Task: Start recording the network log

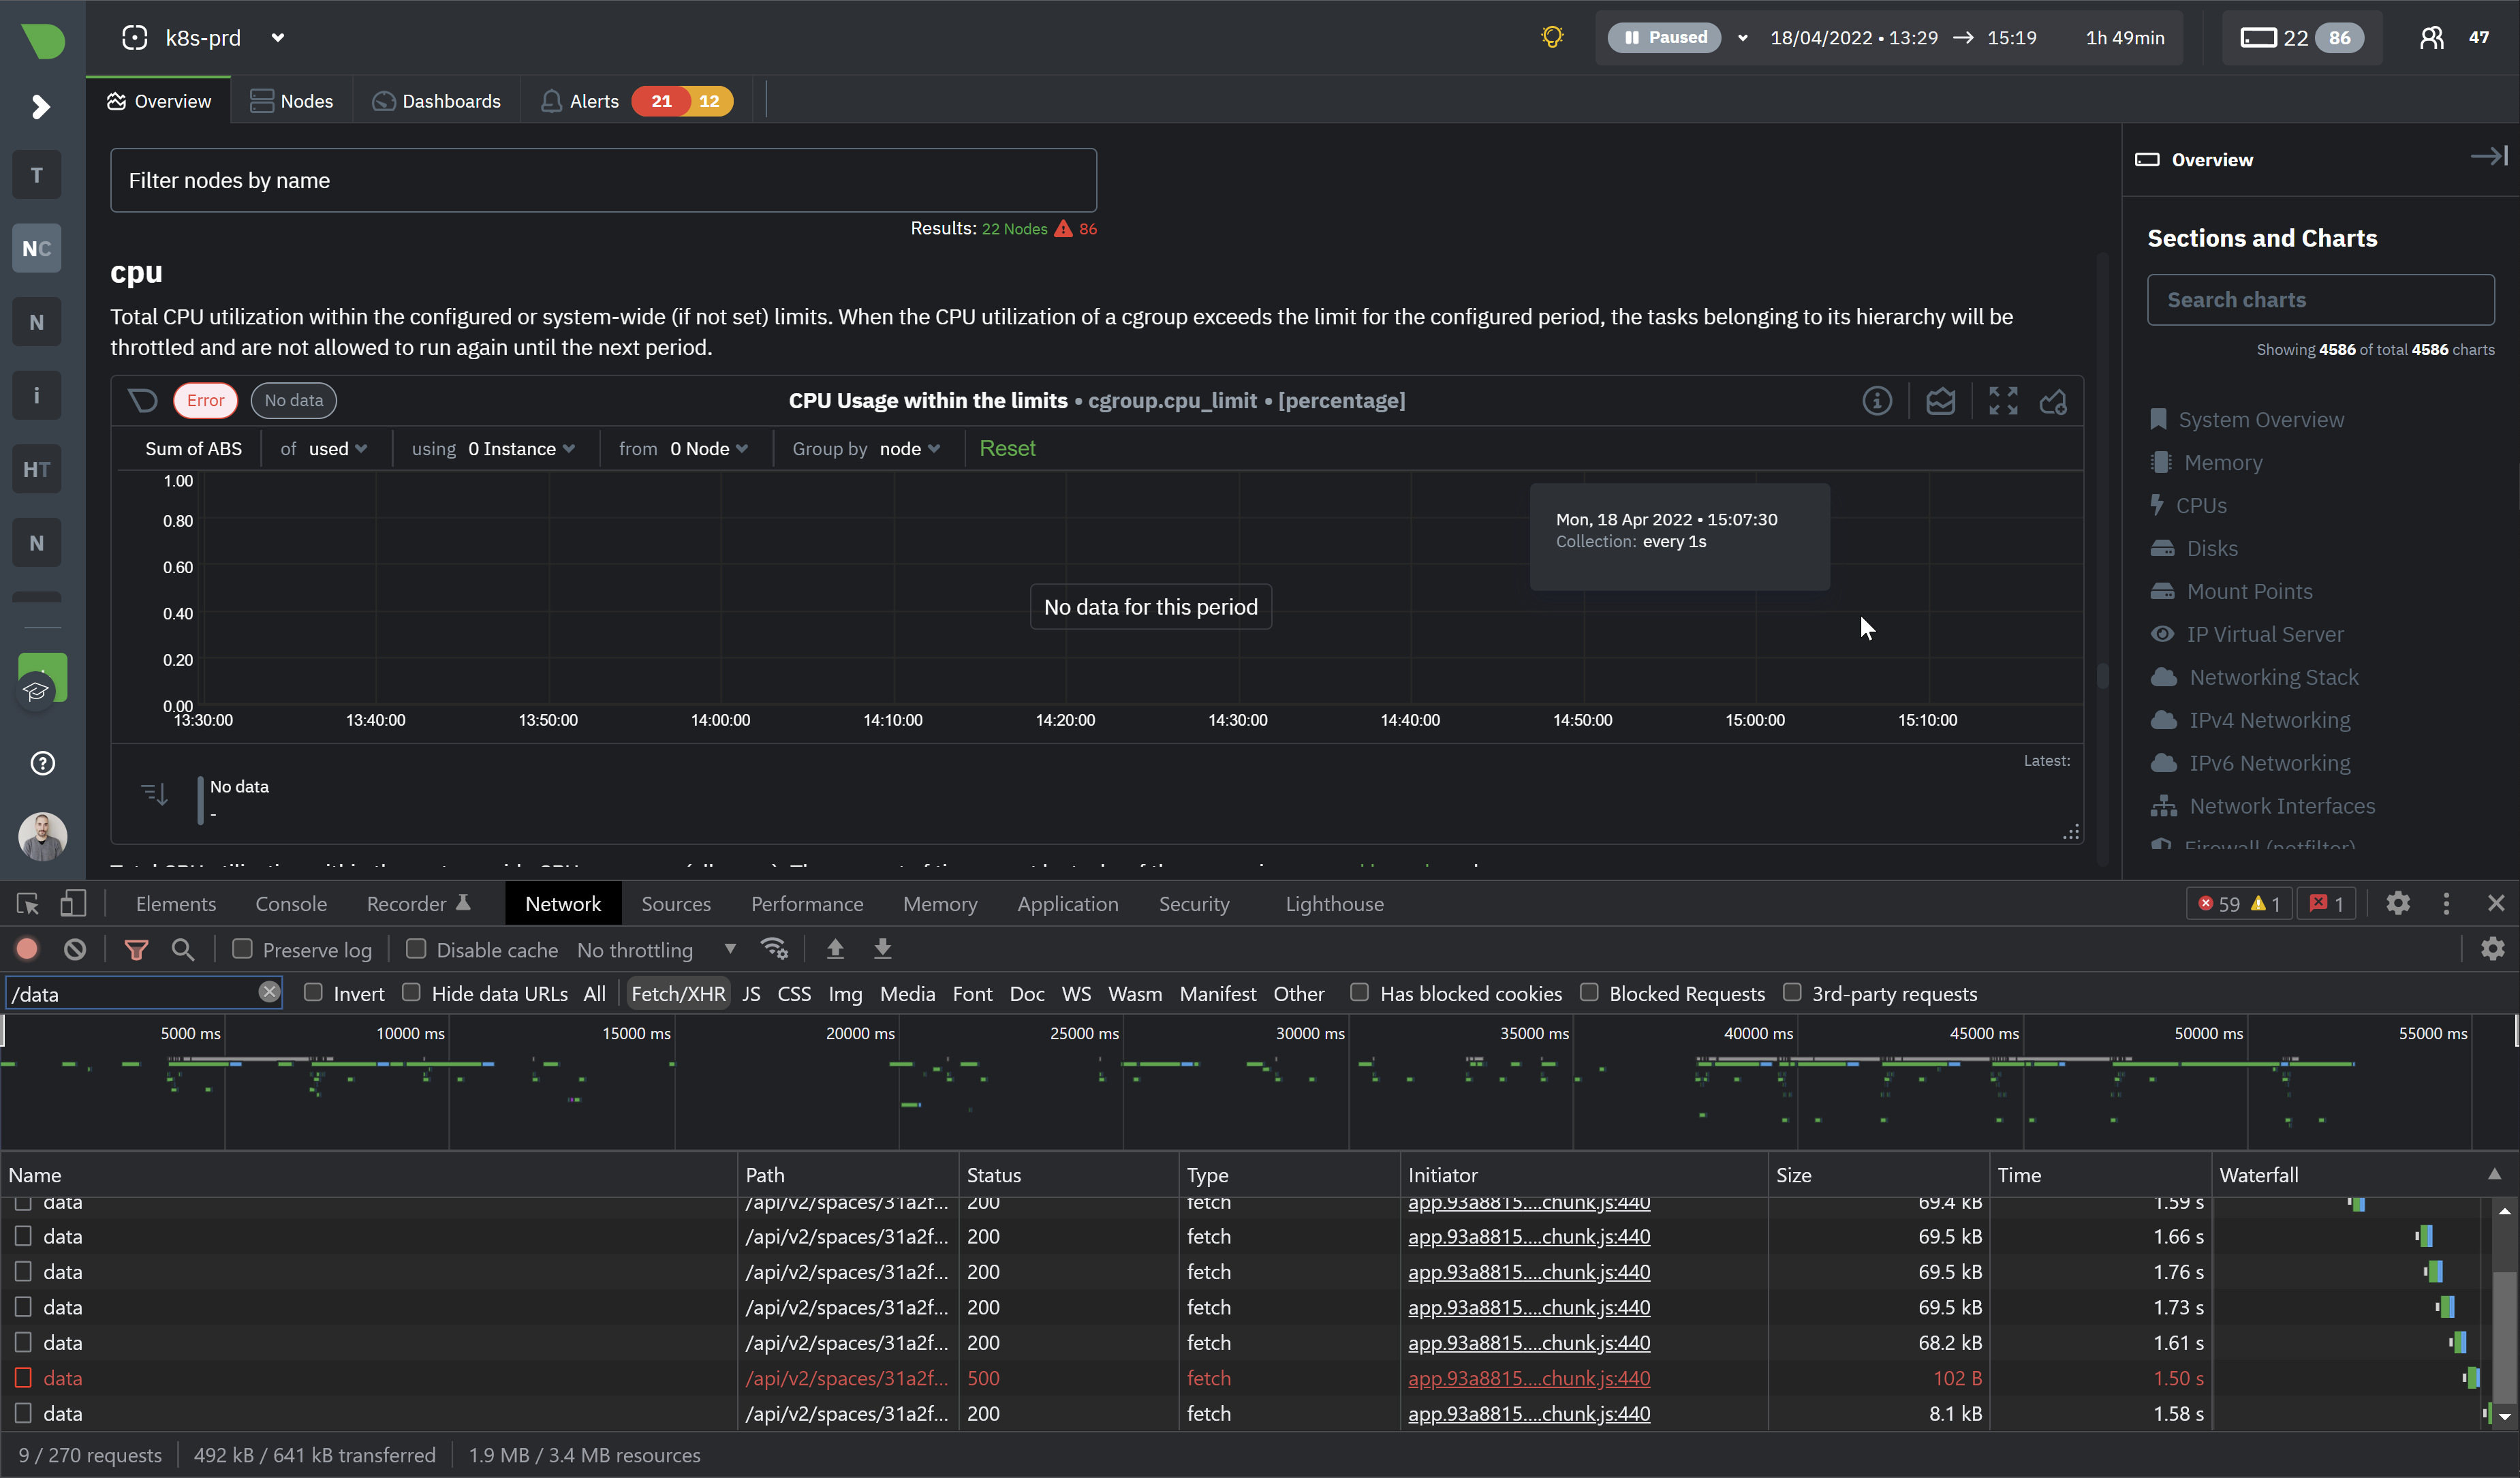Action: tap(25, 949)
